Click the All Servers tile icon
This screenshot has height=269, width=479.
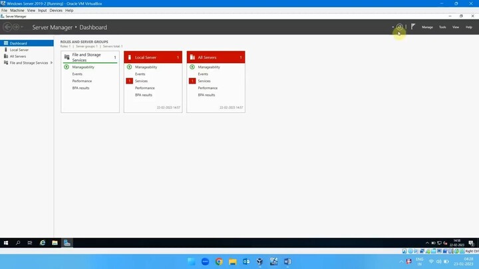(192, 57)
